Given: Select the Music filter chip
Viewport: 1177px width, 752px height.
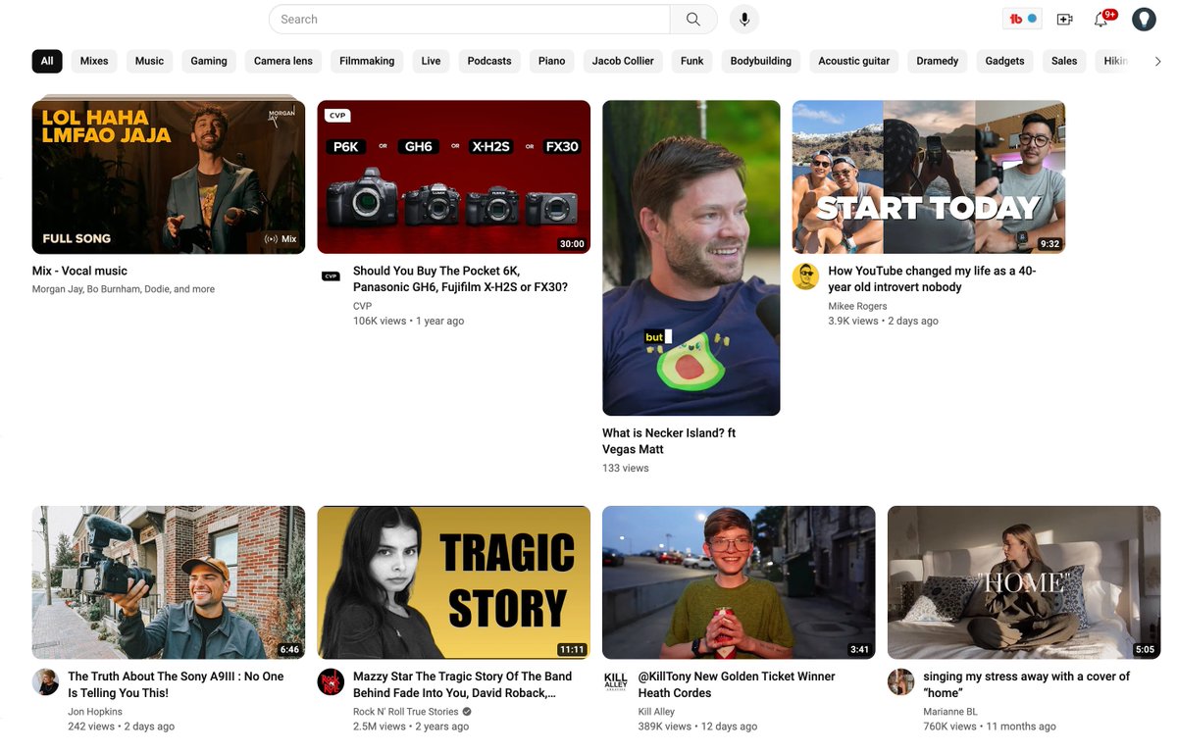Looking at the screenshot, I should point(149,61).
